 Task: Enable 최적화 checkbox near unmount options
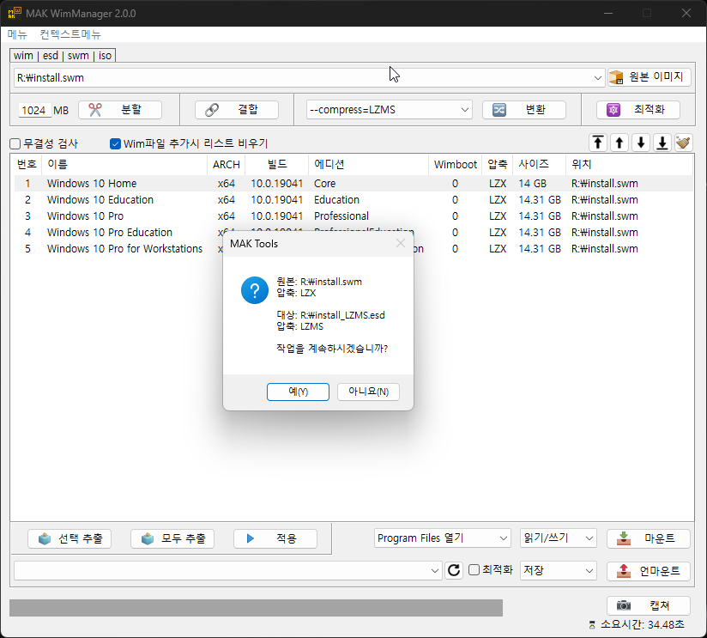(474, 570)
